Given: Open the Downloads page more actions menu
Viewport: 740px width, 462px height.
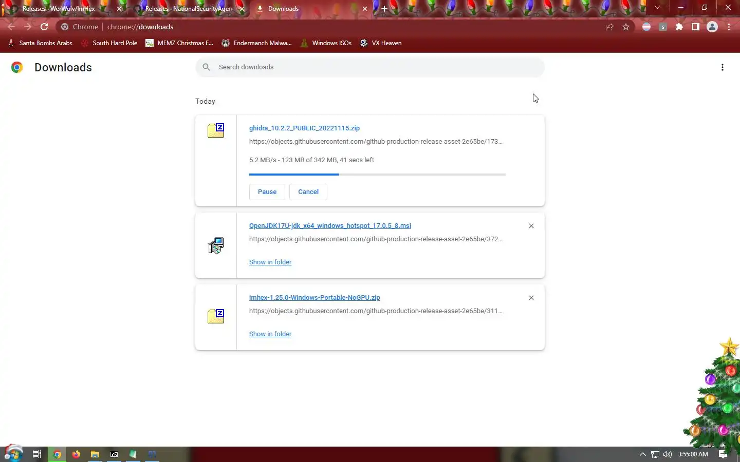Looking at the screenshot, I should [723, 67].
